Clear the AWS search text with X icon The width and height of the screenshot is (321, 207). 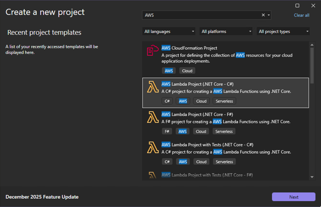[x=263, y=15]
